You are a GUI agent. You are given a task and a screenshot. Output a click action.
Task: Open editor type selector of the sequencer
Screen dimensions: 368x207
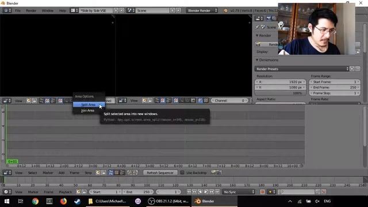click(7, 172)
